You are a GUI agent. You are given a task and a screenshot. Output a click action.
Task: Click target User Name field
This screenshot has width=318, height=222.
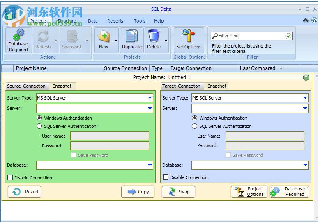click(265, 136)
